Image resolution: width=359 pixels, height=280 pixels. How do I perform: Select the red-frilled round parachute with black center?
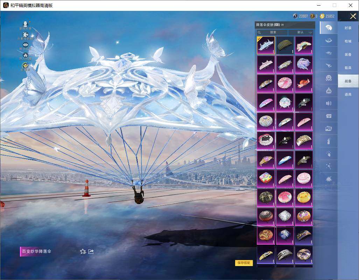[266, 140]
